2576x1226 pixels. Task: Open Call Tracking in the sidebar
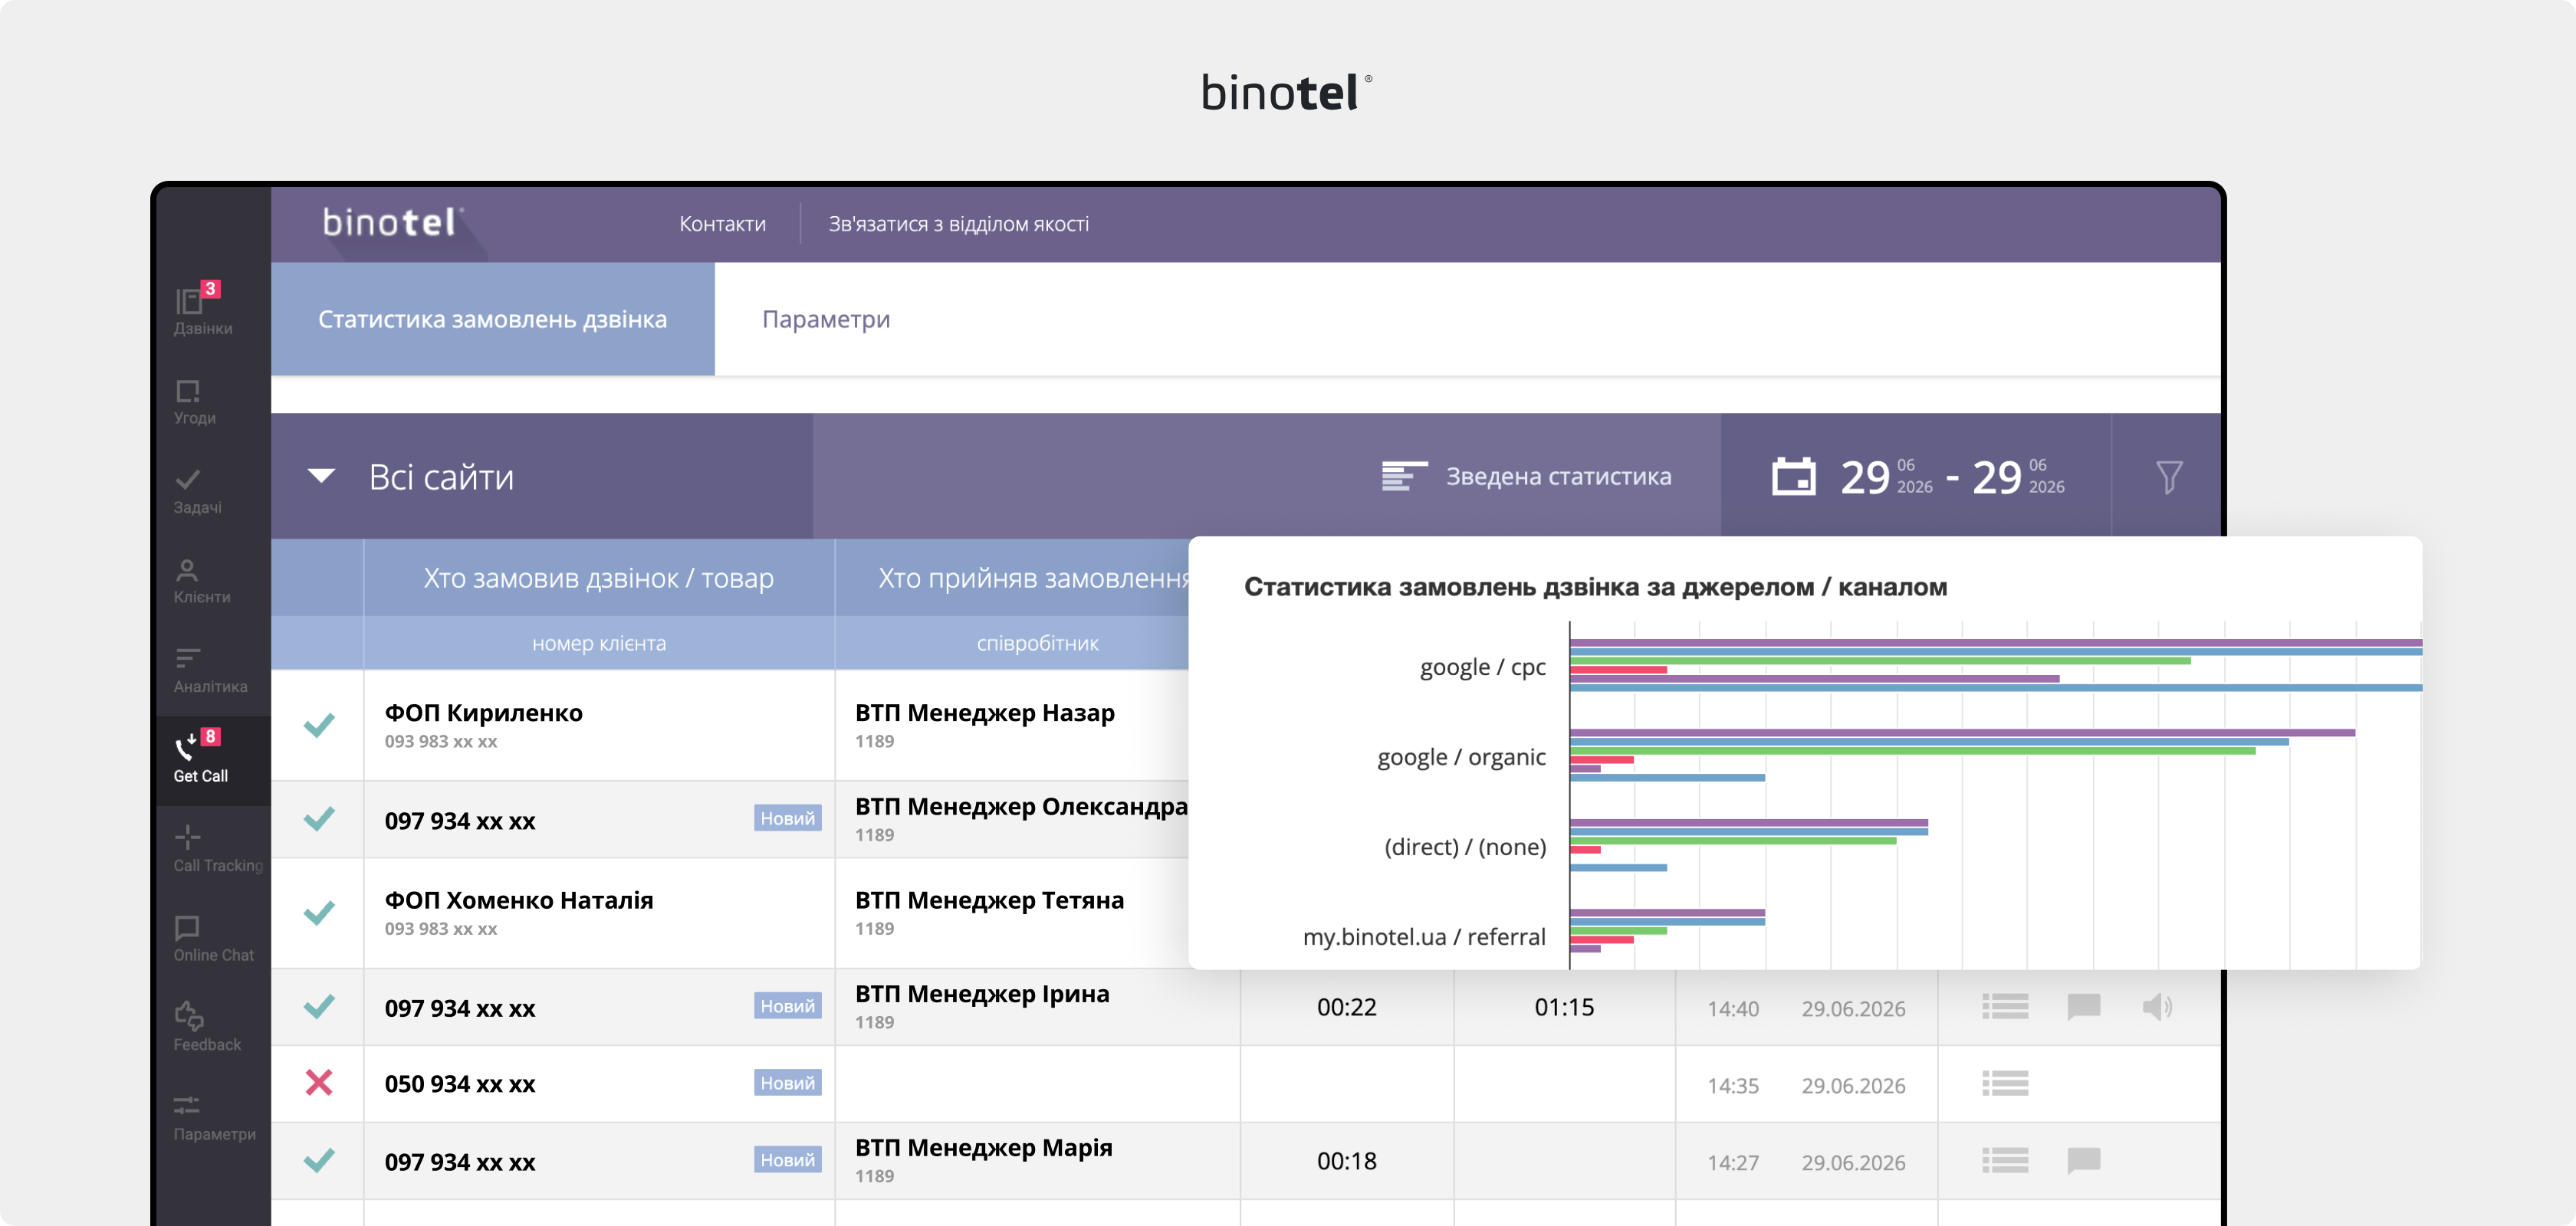(217, 851)
